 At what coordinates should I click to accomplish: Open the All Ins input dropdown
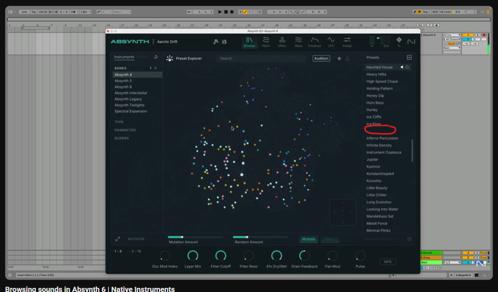(452, 35)
